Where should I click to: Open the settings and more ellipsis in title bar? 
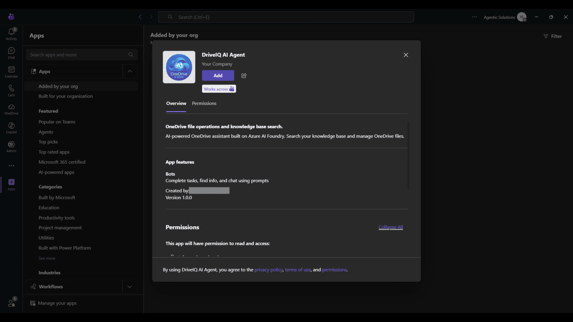click(x=475, y=17)
